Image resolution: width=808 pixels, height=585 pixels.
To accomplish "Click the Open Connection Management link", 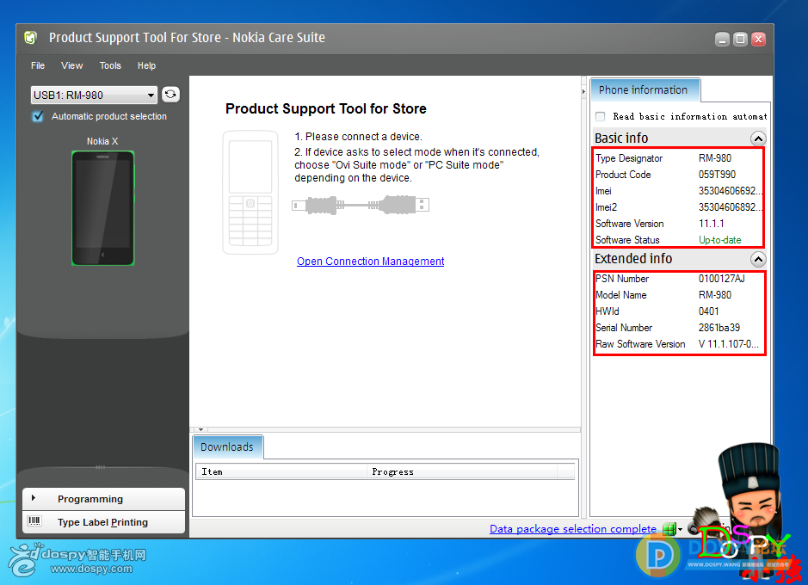I will click(x=371, y=261).
